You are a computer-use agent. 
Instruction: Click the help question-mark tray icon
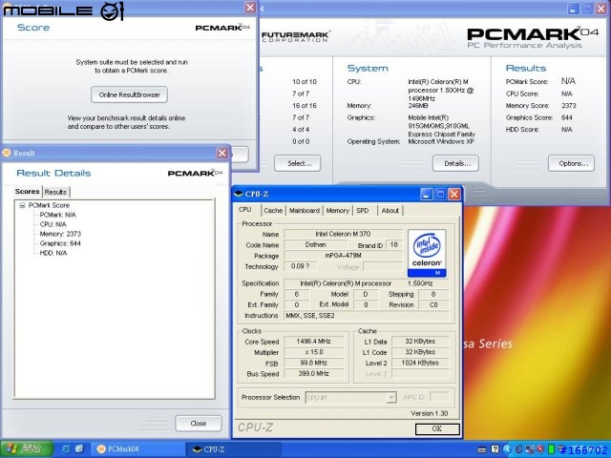coord(495,449)
